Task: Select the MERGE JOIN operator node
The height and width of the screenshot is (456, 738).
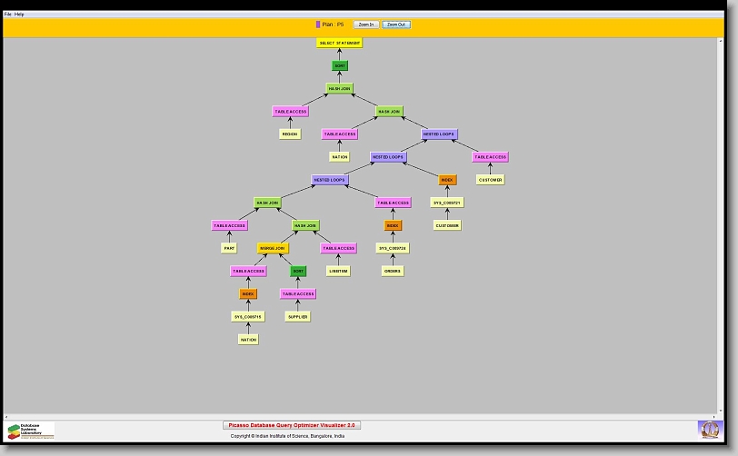Action: (x=274, y=248)
